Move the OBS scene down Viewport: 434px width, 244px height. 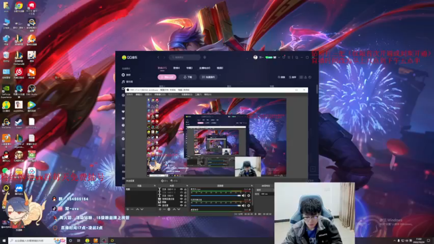pyautogui.click(x=142, y=209)
